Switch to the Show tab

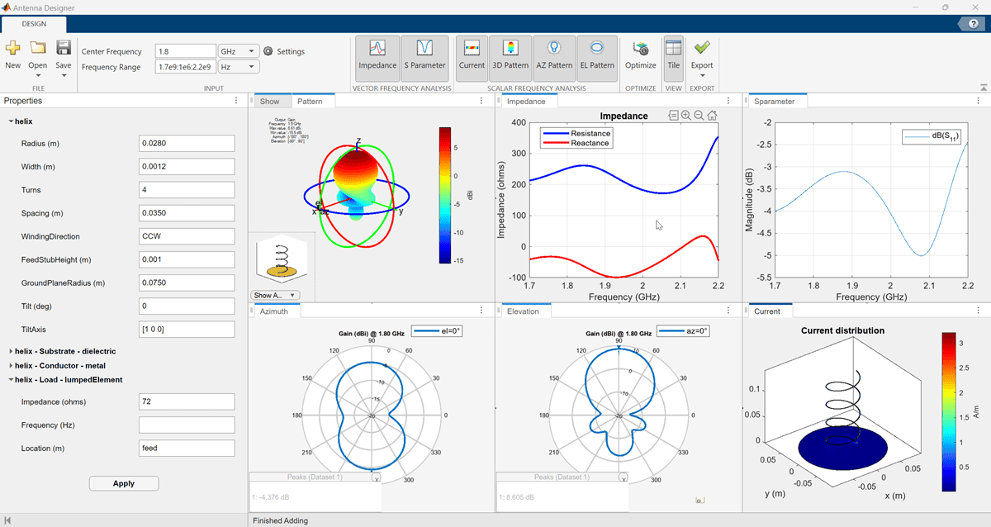pos(270,102)
